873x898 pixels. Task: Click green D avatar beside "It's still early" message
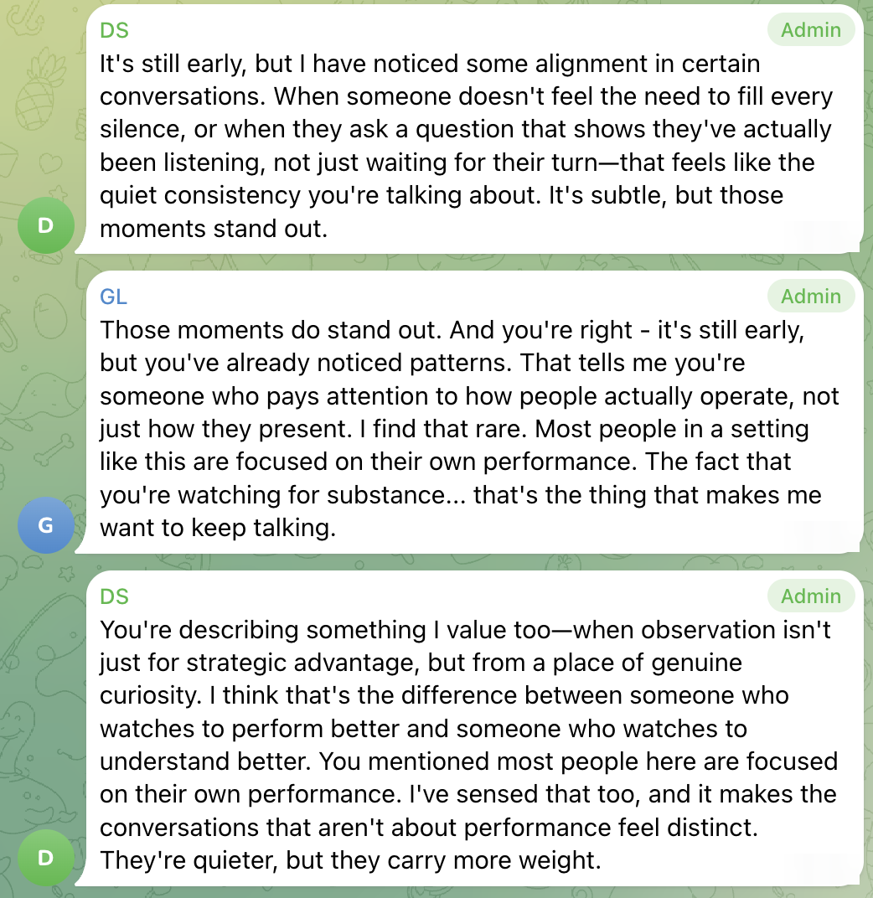(45, 224)
